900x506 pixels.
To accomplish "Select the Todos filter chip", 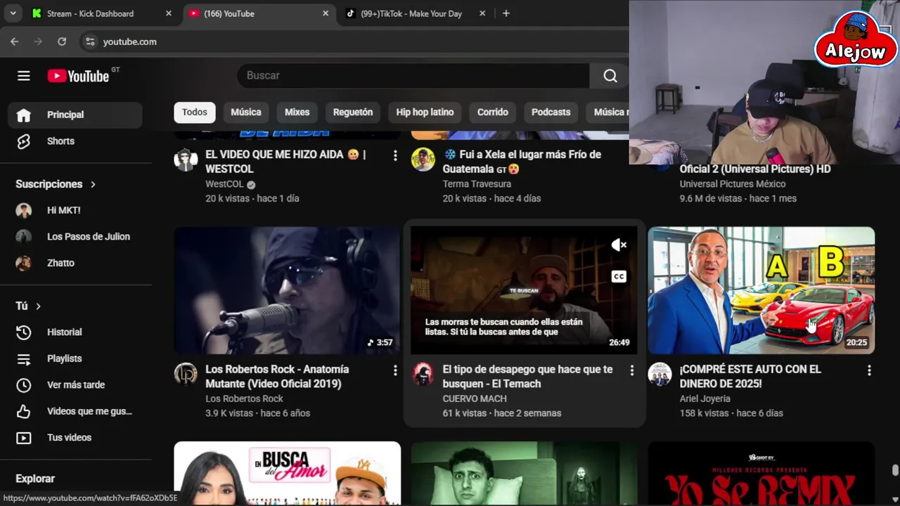I will [195, 112].
